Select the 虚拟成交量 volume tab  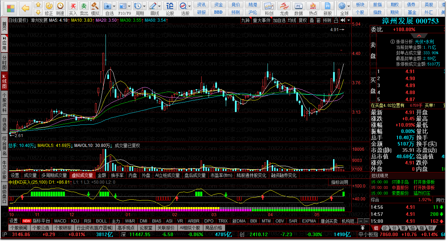point(82,175)
